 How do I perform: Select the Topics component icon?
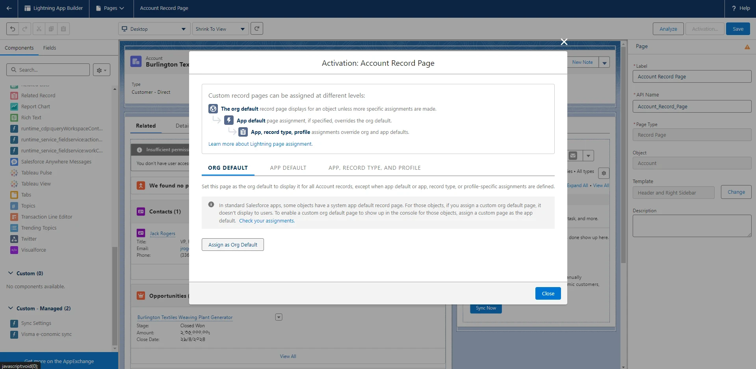tap(14, 206)
